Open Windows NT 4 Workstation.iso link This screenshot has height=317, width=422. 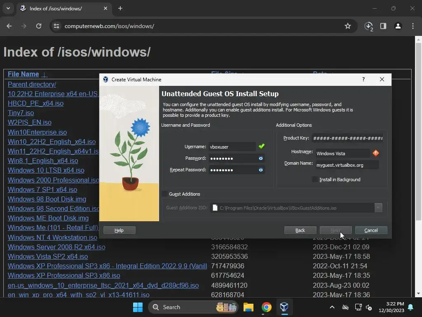(x=52, y=237)
